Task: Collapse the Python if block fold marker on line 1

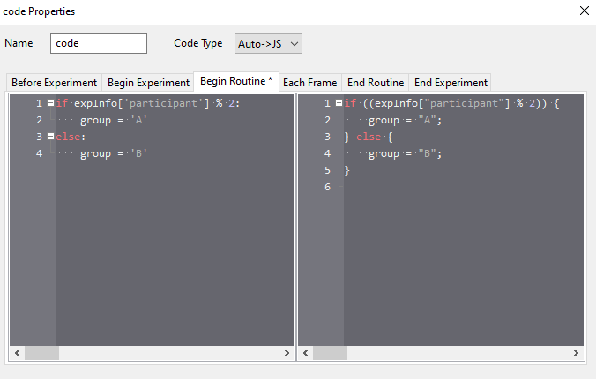Action: click(50, 102)
